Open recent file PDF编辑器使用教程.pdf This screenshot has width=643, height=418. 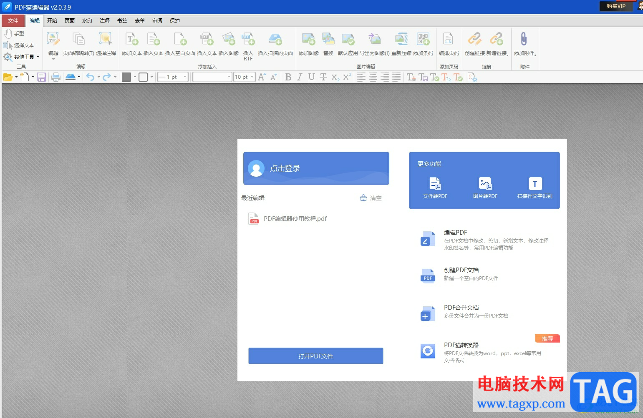pos(288,219)
